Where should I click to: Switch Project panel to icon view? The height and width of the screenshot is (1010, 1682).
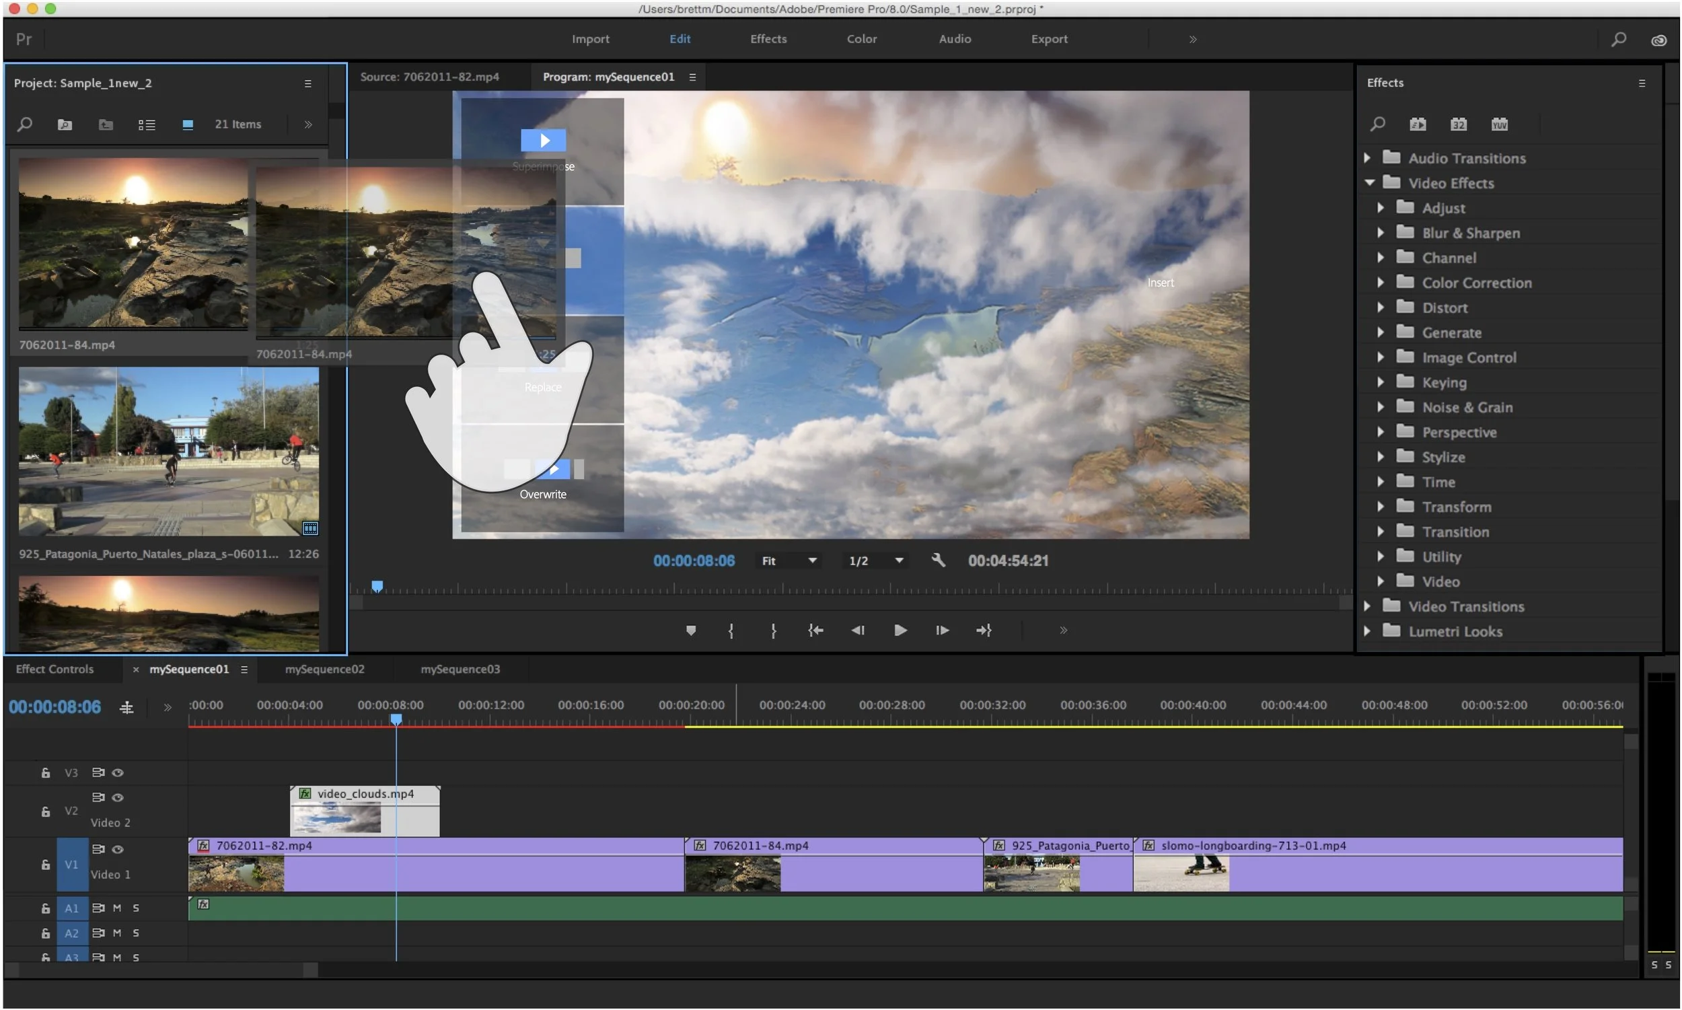click(188, 124)
